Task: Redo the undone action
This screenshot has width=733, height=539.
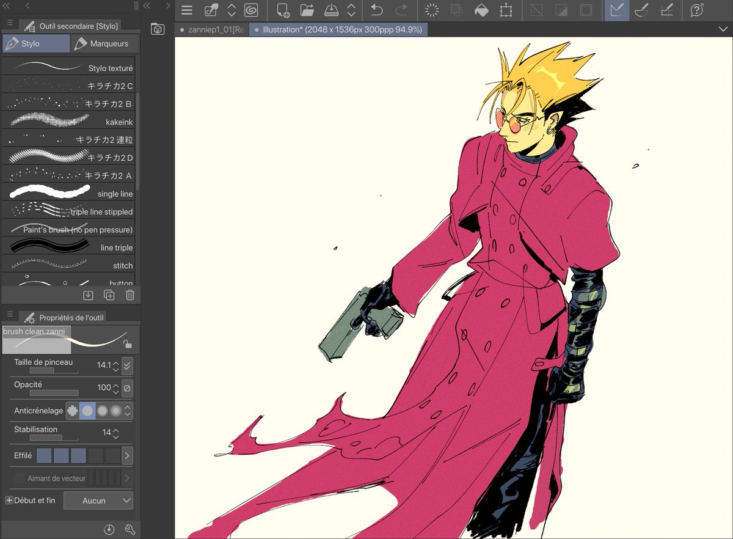Action: (401, 10)
